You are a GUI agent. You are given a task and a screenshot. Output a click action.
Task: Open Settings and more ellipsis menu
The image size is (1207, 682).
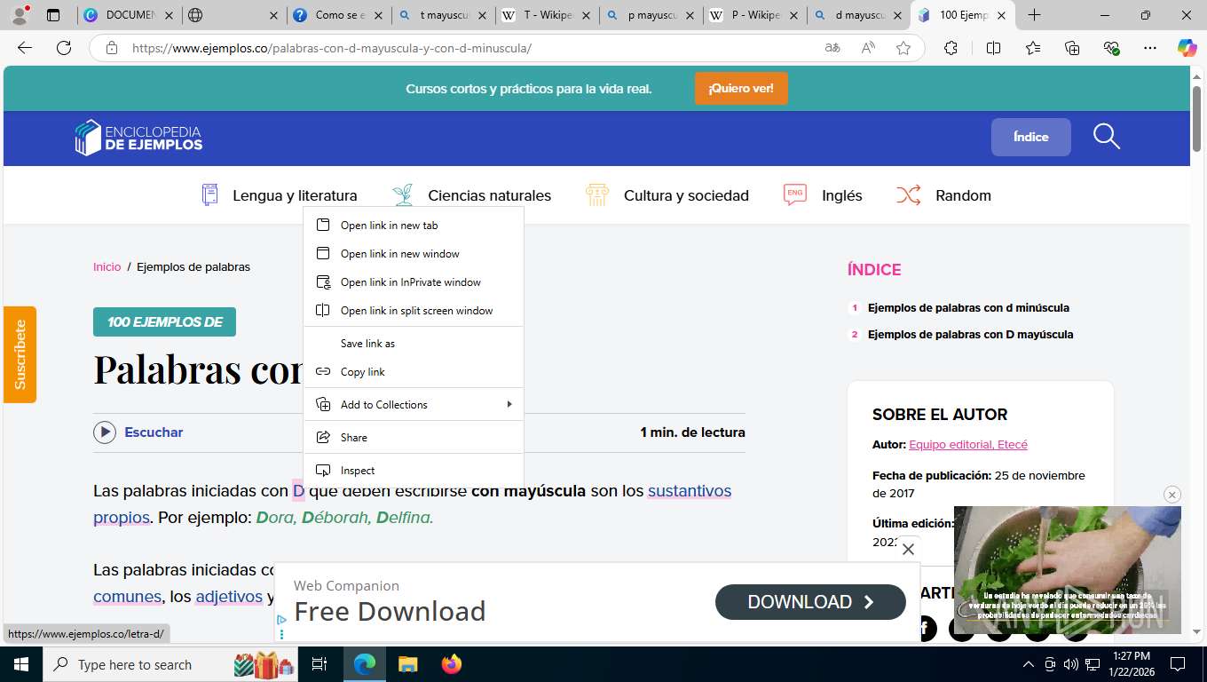(x=1150, y=48)
